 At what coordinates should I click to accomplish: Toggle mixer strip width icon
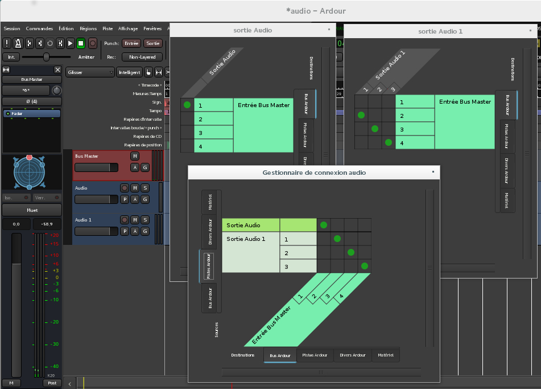point(6,70)
